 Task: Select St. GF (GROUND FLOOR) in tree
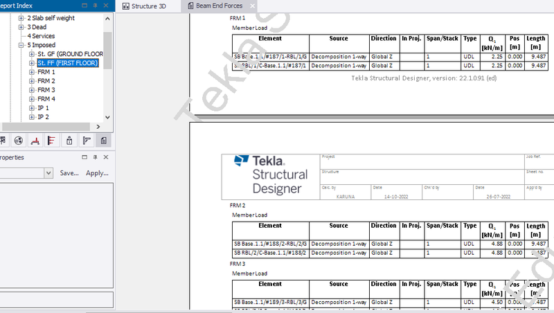[x=71, y=54]
